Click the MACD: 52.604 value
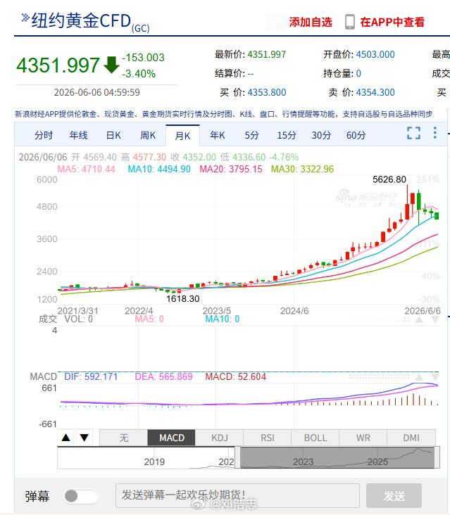The height and width of the screenshot is (515, 450). pos(235,376)
